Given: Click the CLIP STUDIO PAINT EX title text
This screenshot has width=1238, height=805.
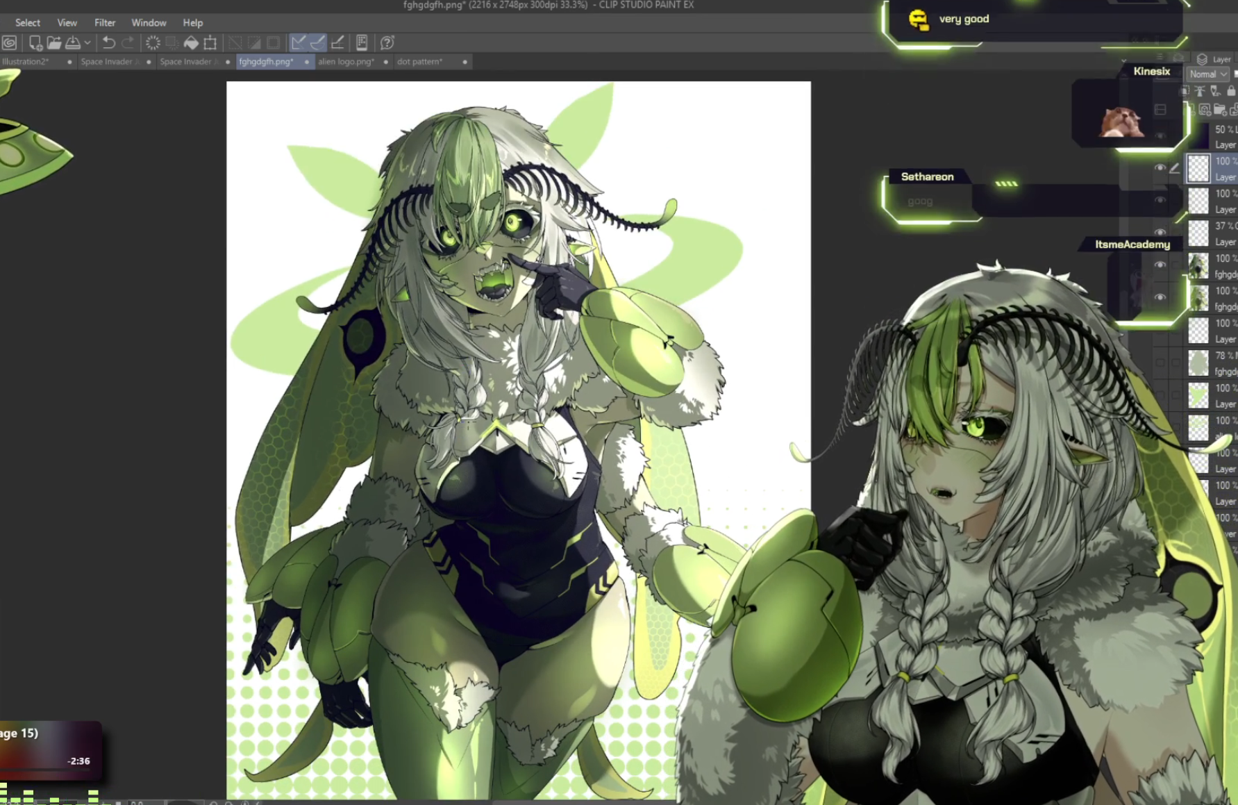Looking at the screenshot, I should point(646,5).
